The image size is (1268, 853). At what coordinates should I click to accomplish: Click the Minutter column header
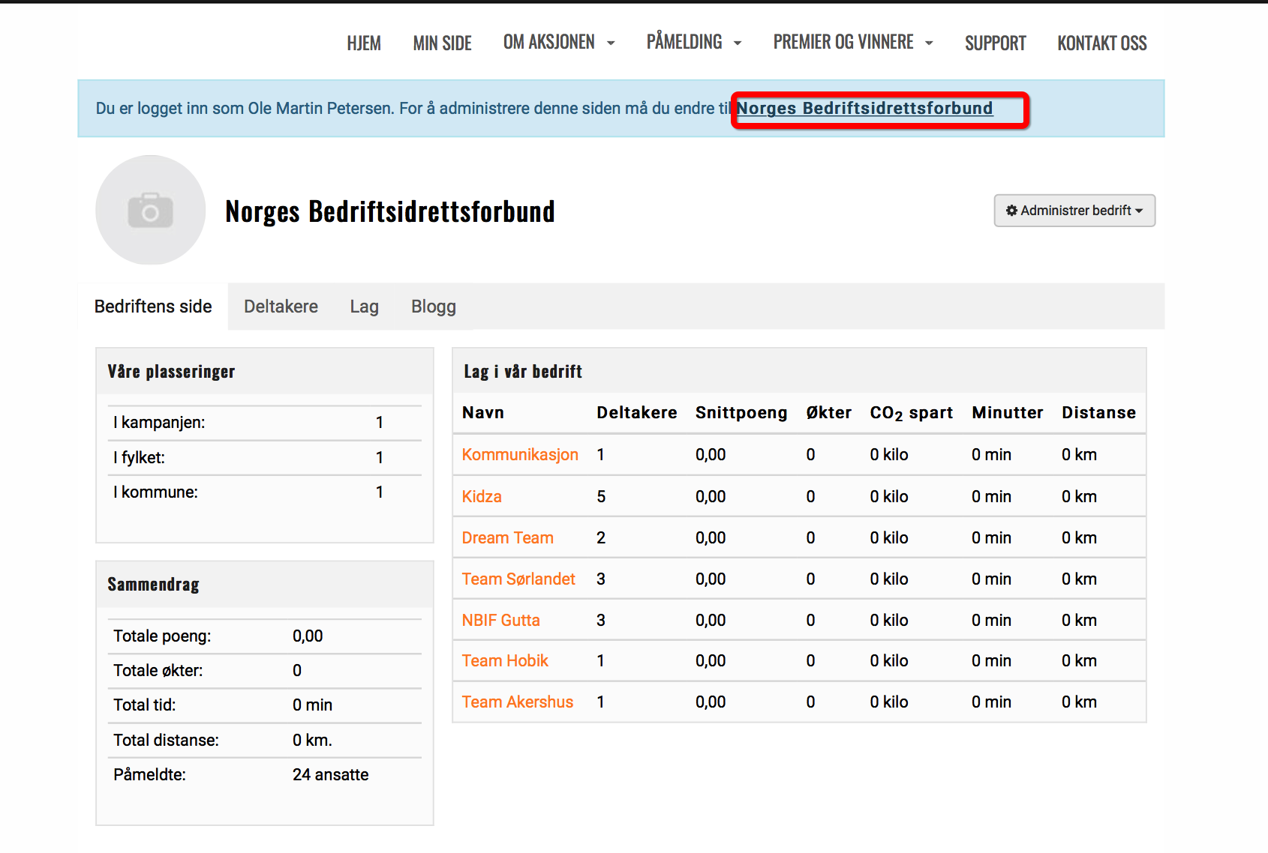(1008, 413)
